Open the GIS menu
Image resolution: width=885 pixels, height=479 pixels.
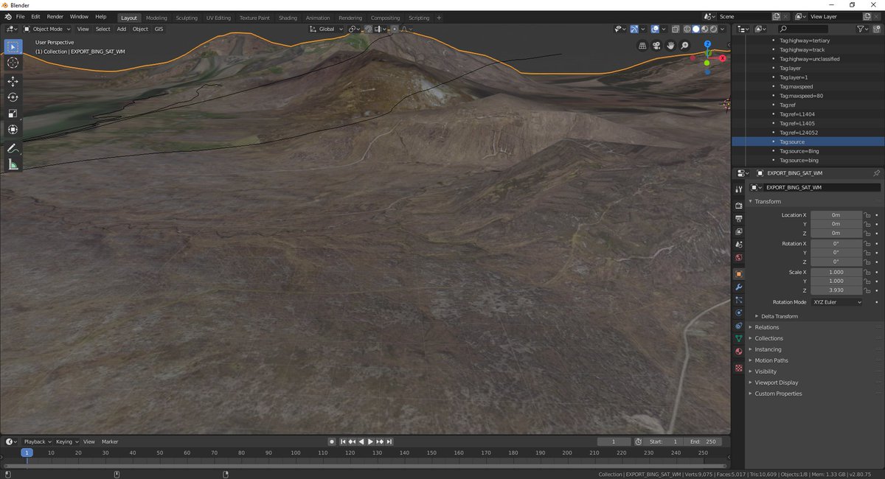click(159, 29)
